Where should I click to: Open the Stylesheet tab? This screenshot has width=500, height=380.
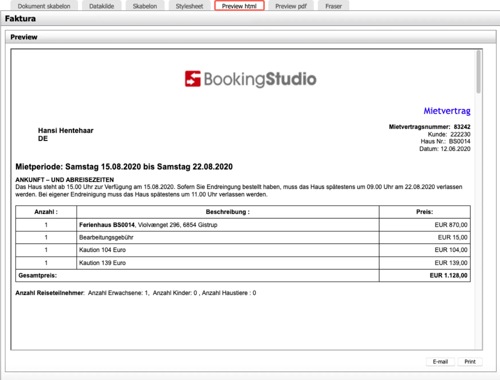(189, 6)
